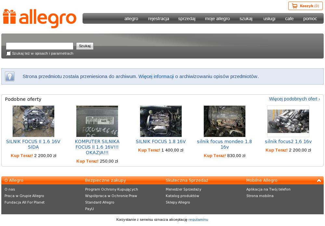325x226 pixels.
Task: Open silnik focus2 1,6 16v thumbnail image
Action: click(x=288, y=121)
